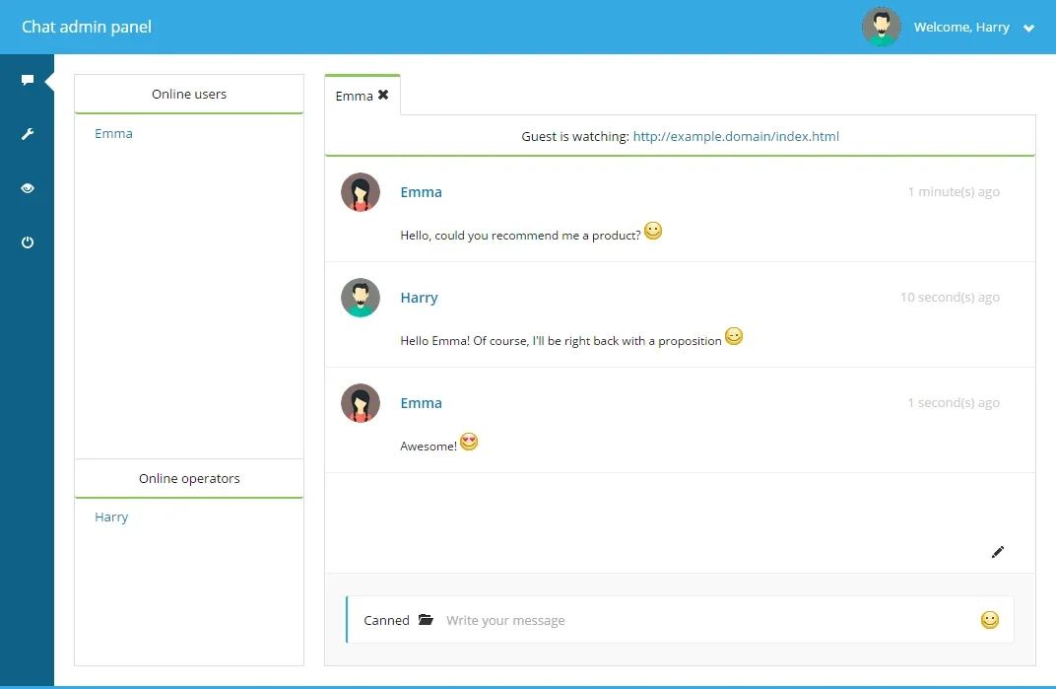Click the Online users header
This screenshot has height=689, width=1056.
[189, 95]
